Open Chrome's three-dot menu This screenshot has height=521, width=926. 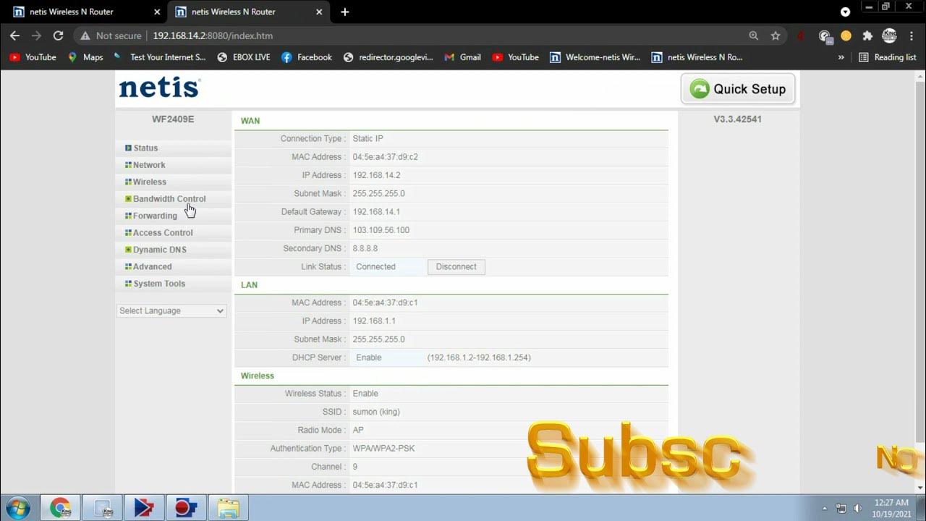coord(912,35)
